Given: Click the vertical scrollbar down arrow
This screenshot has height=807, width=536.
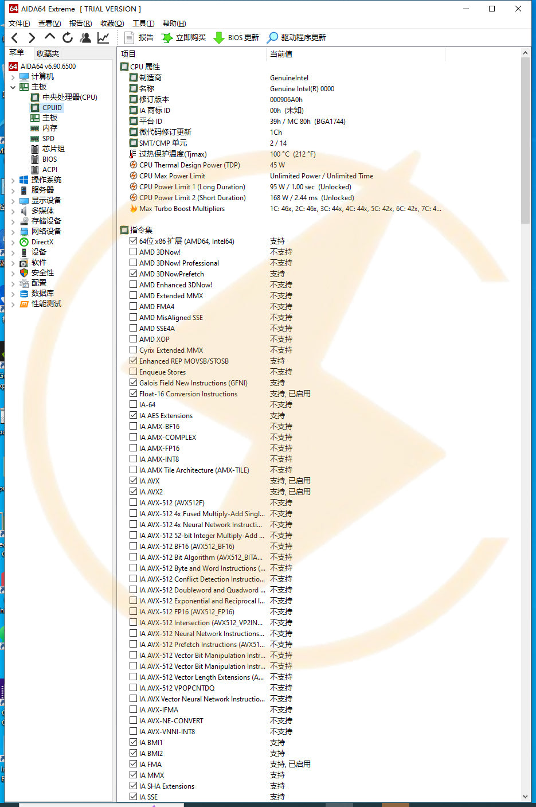Looking at the screenshot, I should click(x=525, y=796).
